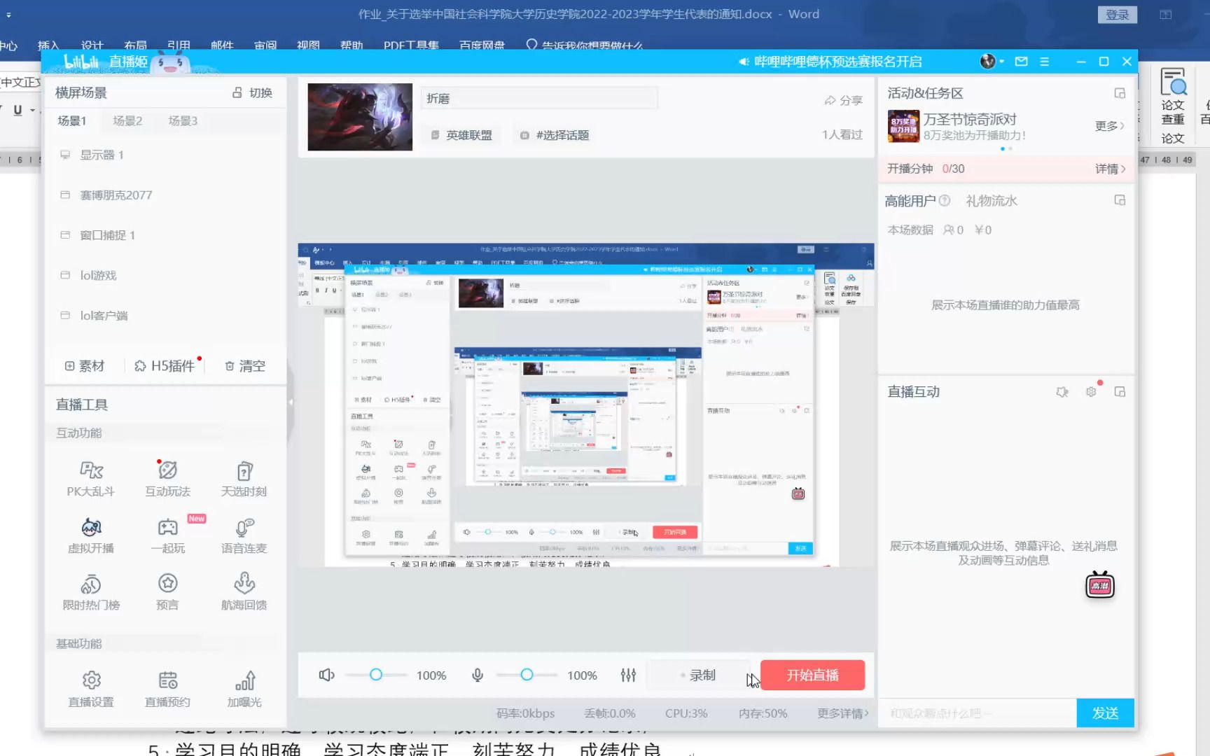Image resolution: width=1210 pixels, height=756 pixels.
Task: Launch the 一起玩 feature marked New
Action: (167, 535)
